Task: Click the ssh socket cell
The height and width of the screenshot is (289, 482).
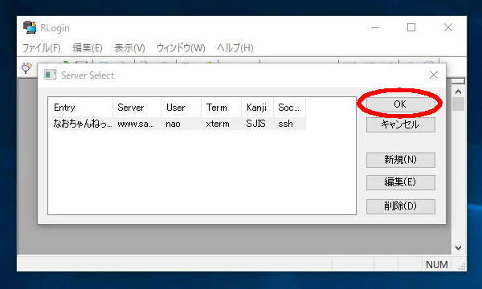Action: pyautogui.click(x=285, y=124)
